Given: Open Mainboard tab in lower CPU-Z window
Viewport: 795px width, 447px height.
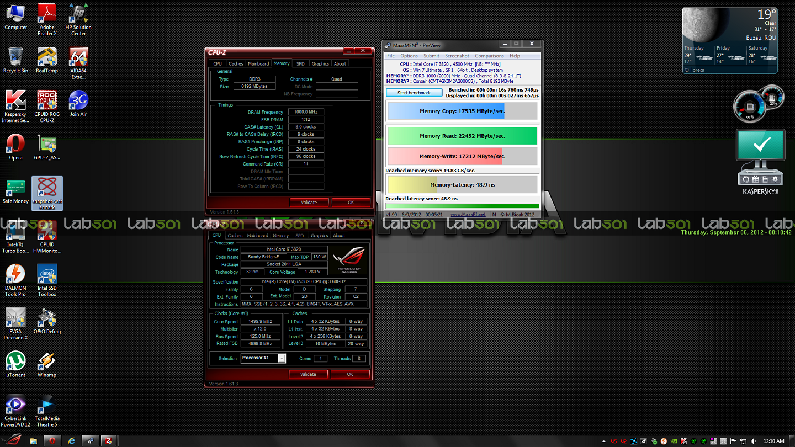Looking at the screenshot, I should [257, 236].
